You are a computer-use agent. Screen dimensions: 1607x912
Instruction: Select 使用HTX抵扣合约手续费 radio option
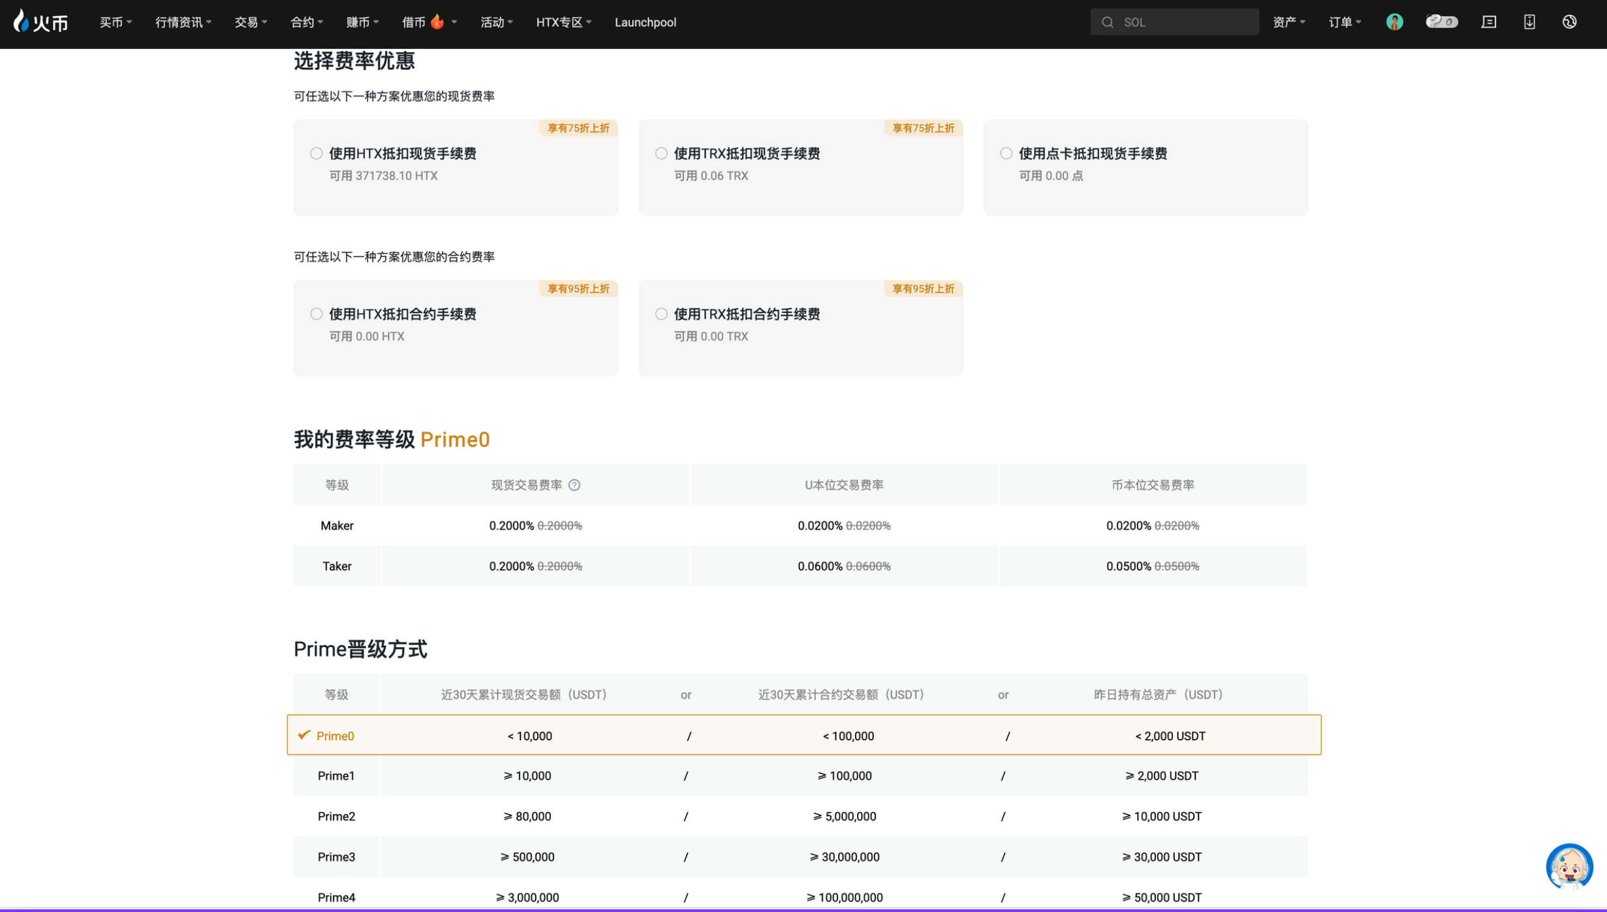click(x=317, y=314)
